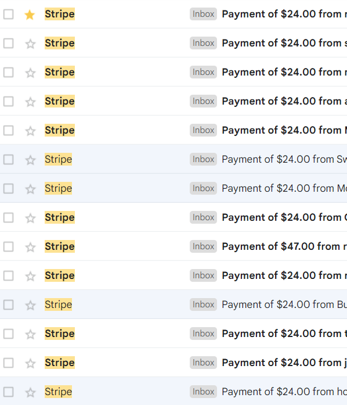Star the payment email from Bu…

30,305
